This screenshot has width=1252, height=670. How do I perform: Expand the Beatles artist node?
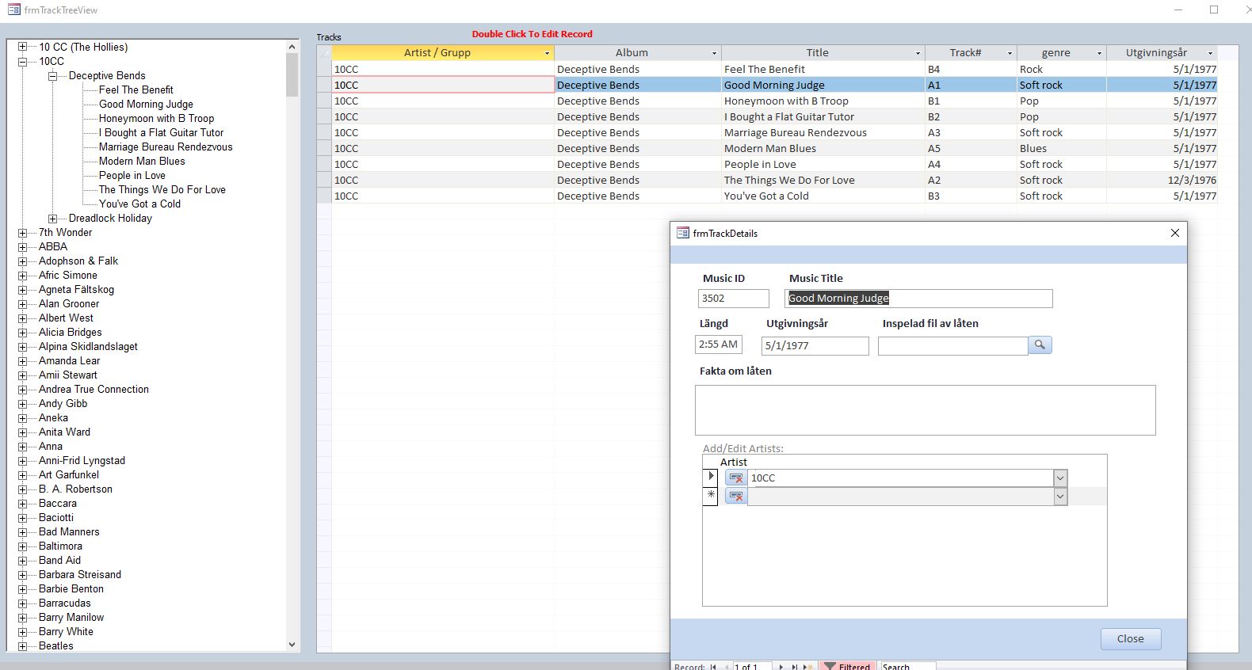tap(23, 645)
